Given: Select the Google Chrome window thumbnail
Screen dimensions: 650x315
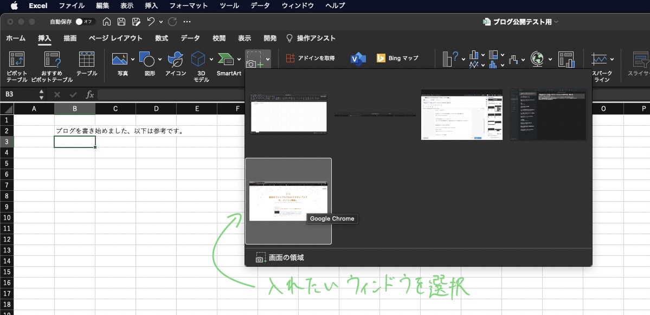Looking at the screenshot, I should 289,201.
